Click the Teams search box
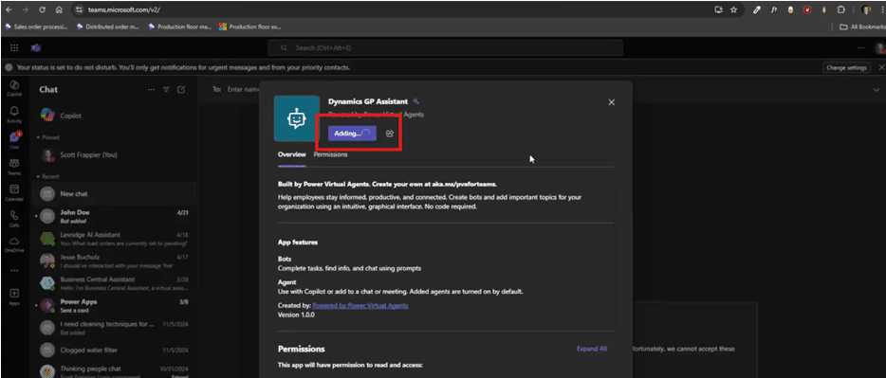 [445, 48]
